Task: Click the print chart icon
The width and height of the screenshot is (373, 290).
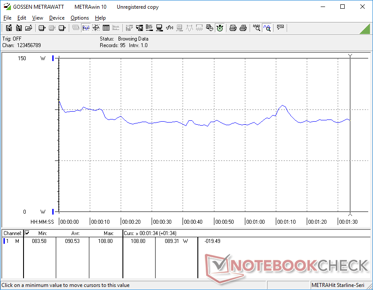Action: point(233,28)
